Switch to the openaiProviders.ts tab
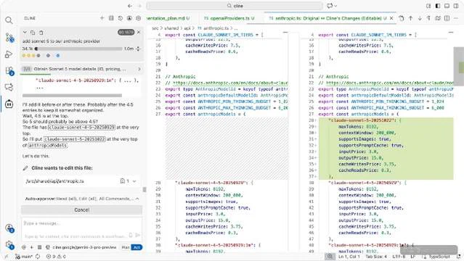Screen dimensions: 464x261 (229, 18)
